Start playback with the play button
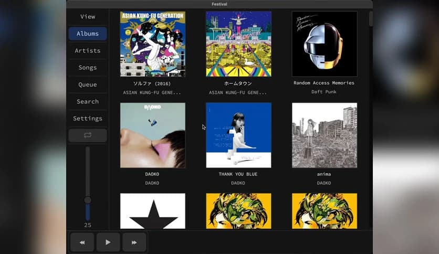439x254 pixels. click(108, 242)
